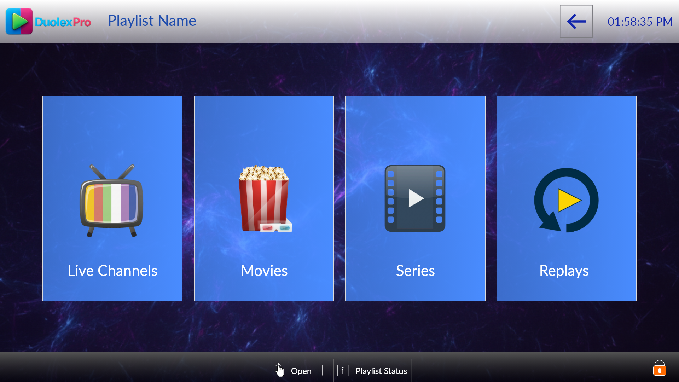The image size is (679, 382).
Task: Select the Live Channels label
Action: 112,271
